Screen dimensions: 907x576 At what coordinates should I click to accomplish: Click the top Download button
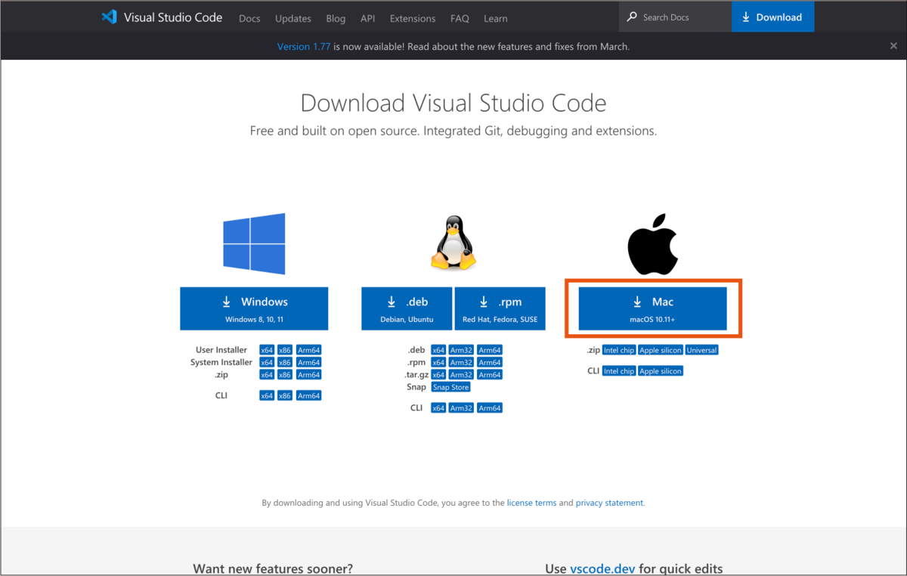[x=772, y=17]
